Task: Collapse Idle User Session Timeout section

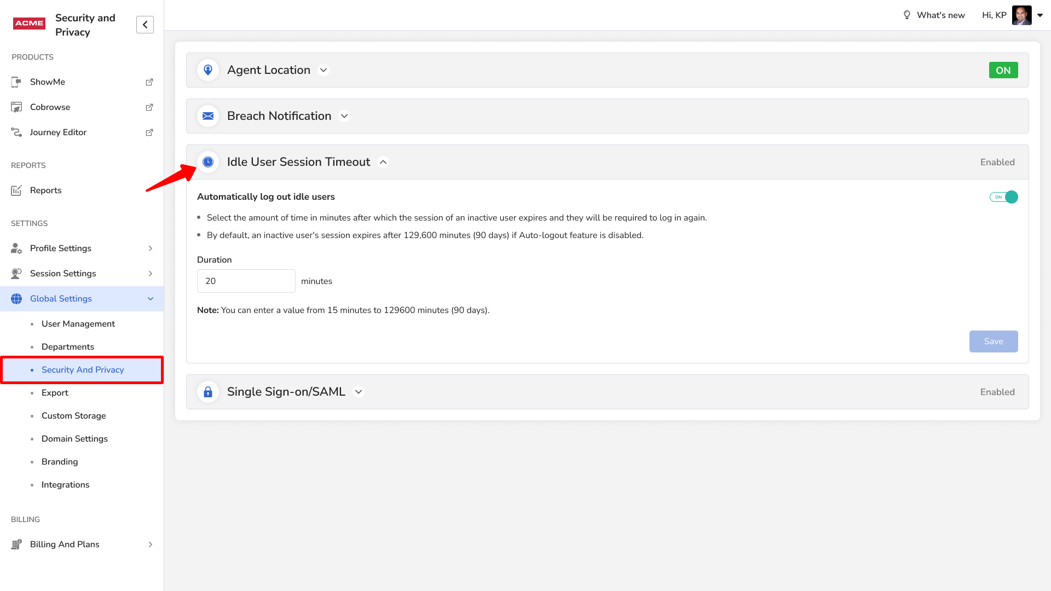Action: pos(383,162)
